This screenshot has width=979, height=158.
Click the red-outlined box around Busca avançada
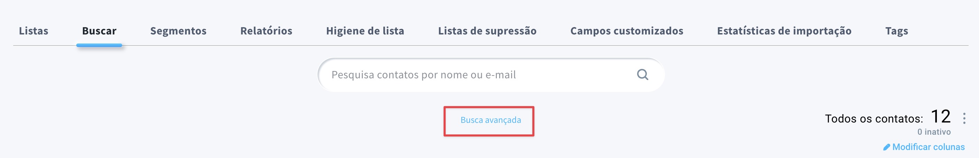coord(489,121)
